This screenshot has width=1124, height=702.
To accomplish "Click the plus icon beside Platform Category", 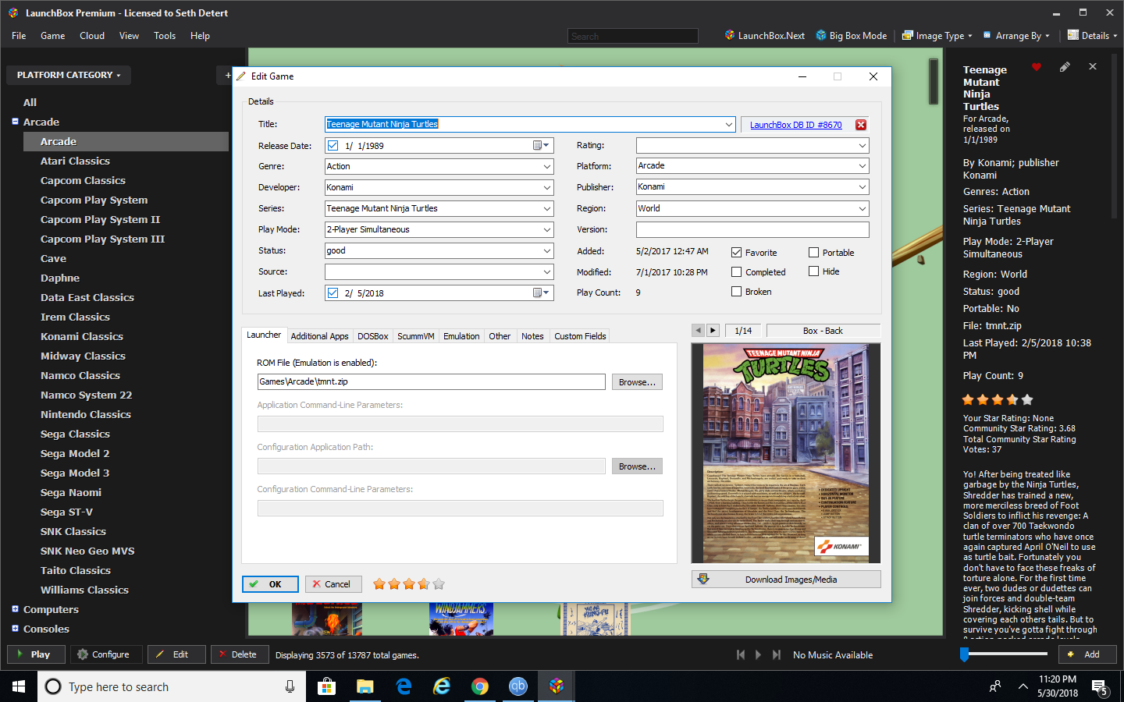I will click(x=227, y=76).
